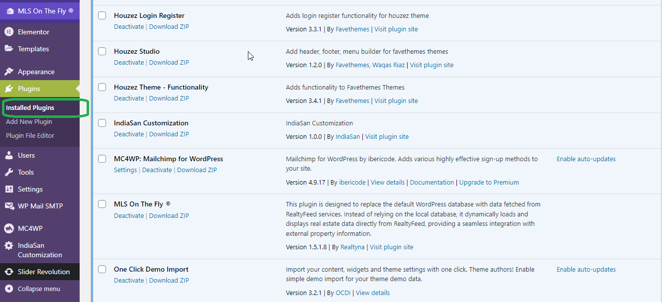Screen dimensions: 662x302
Task: Click the Templates folder icon
Action: (9, 49)
